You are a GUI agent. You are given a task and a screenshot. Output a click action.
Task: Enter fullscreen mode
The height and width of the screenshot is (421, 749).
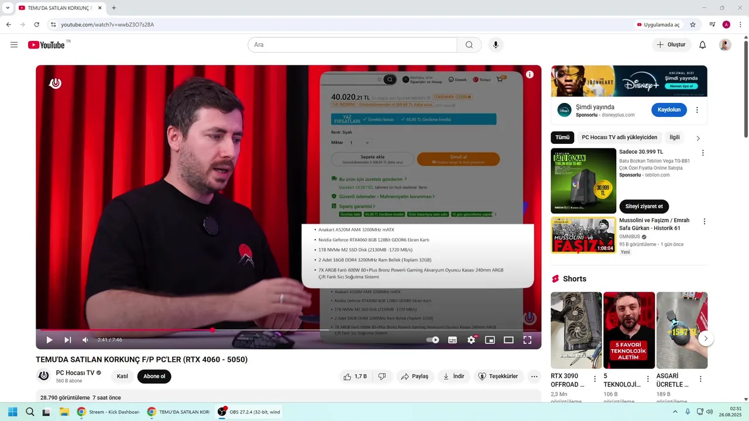point(527,340)
